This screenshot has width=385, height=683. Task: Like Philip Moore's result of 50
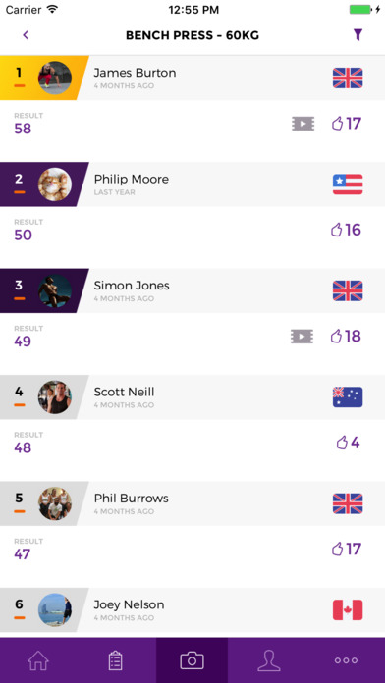[x=346, y=230]
